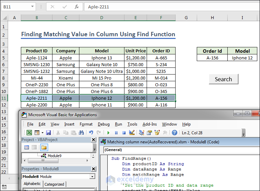Select Module9 in the project tree
This screenshot has width=260, height=191.
(54, 156)
